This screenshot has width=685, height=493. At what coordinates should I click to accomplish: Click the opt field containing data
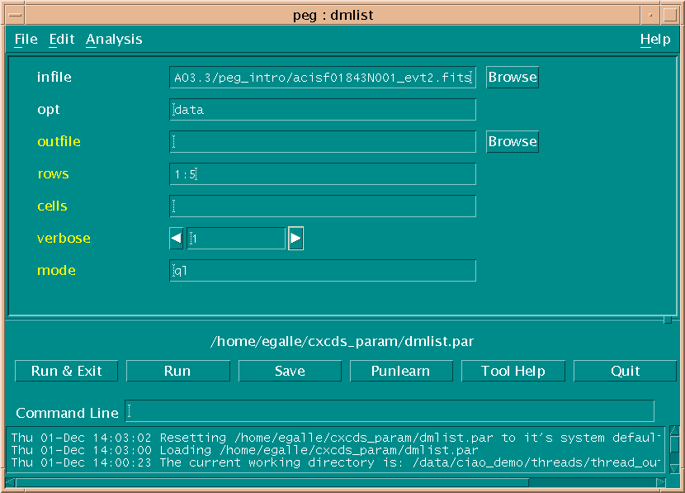[323, 110]
